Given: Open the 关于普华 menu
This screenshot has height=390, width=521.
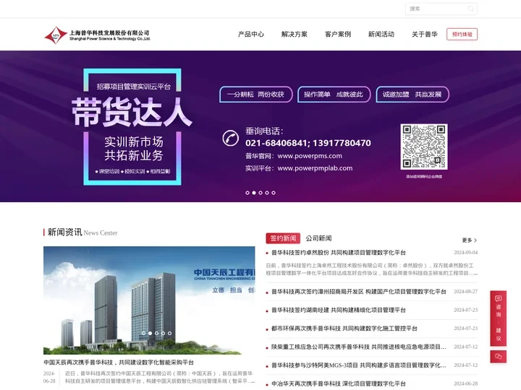Looking at the screenshot, I should [x=425, y=34].
